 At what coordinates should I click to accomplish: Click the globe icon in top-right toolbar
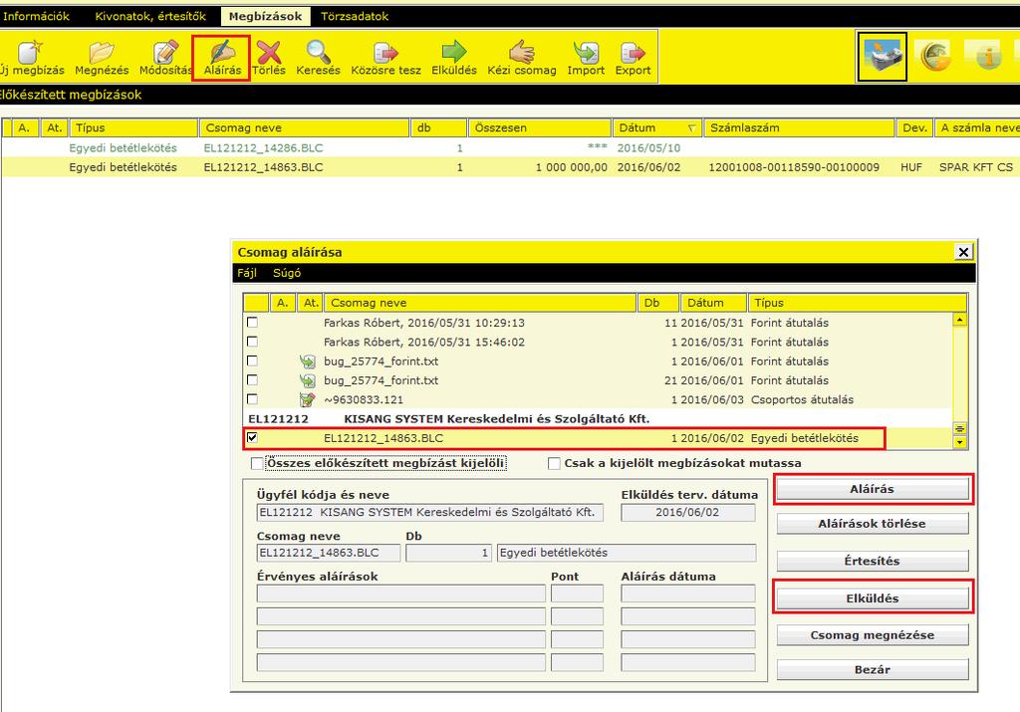point(936,56)
